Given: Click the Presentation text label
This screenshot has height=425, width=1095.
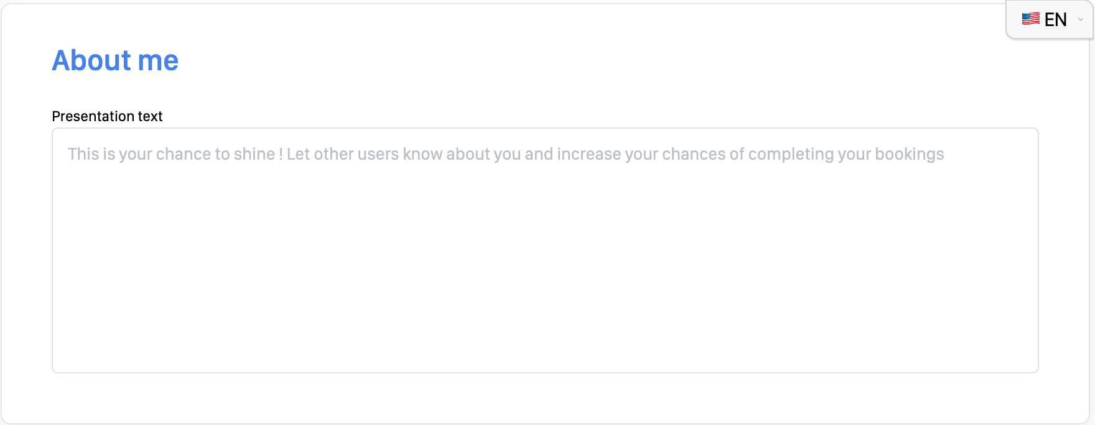Looking at the screenshot, I should tap(107, 116).
